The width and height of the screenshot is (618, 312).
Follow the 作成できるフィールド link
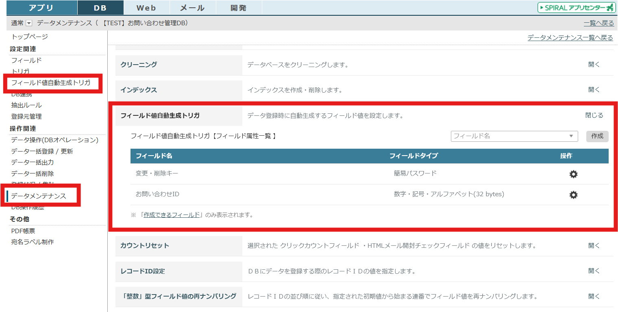coord(172,215)
